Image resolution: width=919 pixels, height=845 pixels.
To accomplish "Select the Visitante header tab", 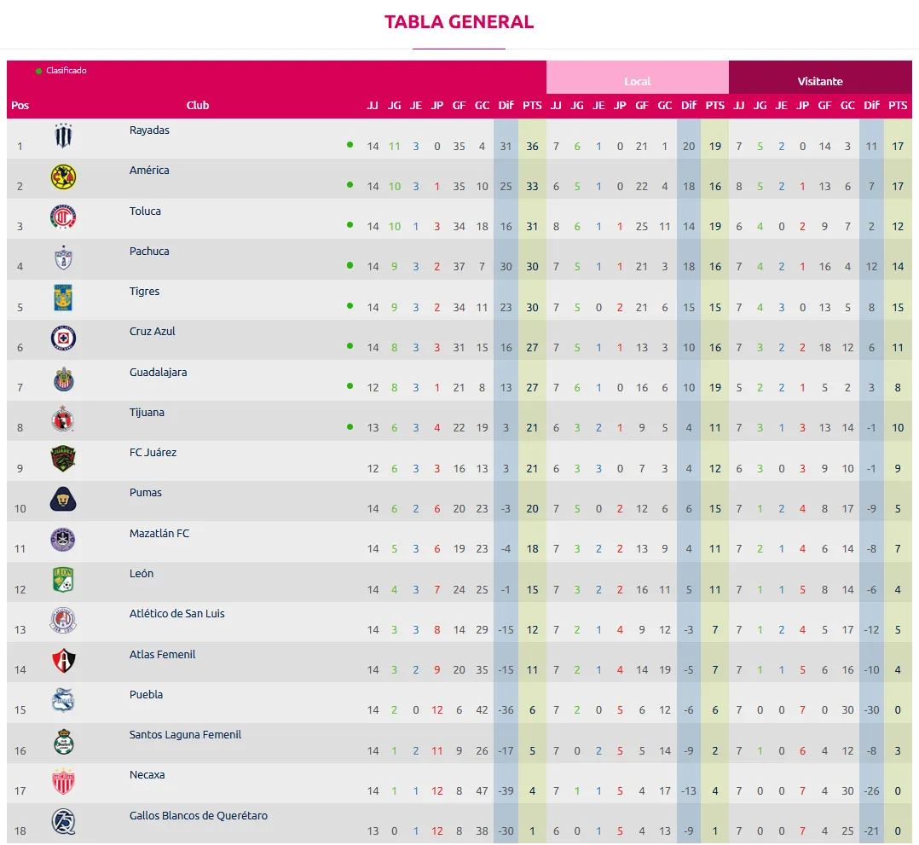I will 820,81.
